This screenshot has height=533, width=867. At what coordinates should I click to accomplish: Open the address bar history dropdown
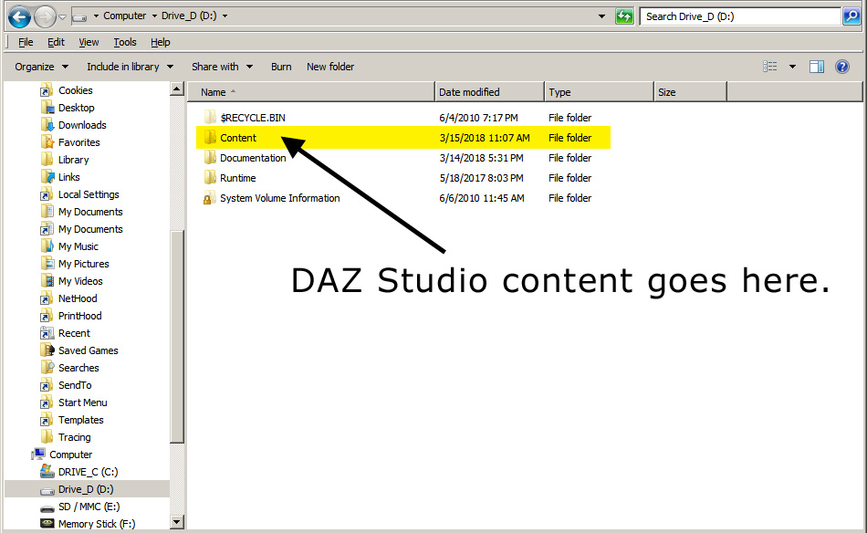(602, 16)
